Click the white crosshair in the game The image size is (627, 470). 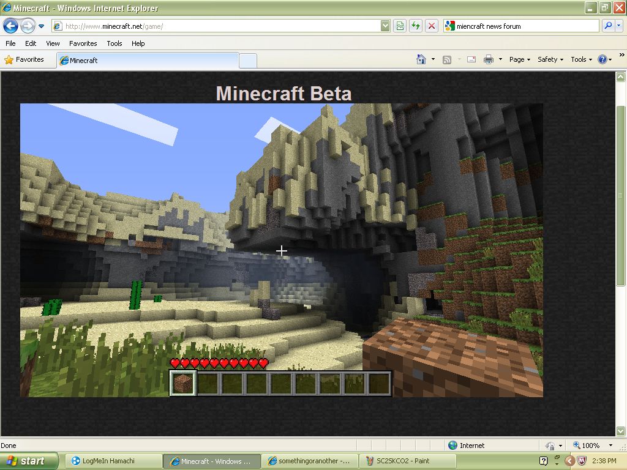pos(282,250)
